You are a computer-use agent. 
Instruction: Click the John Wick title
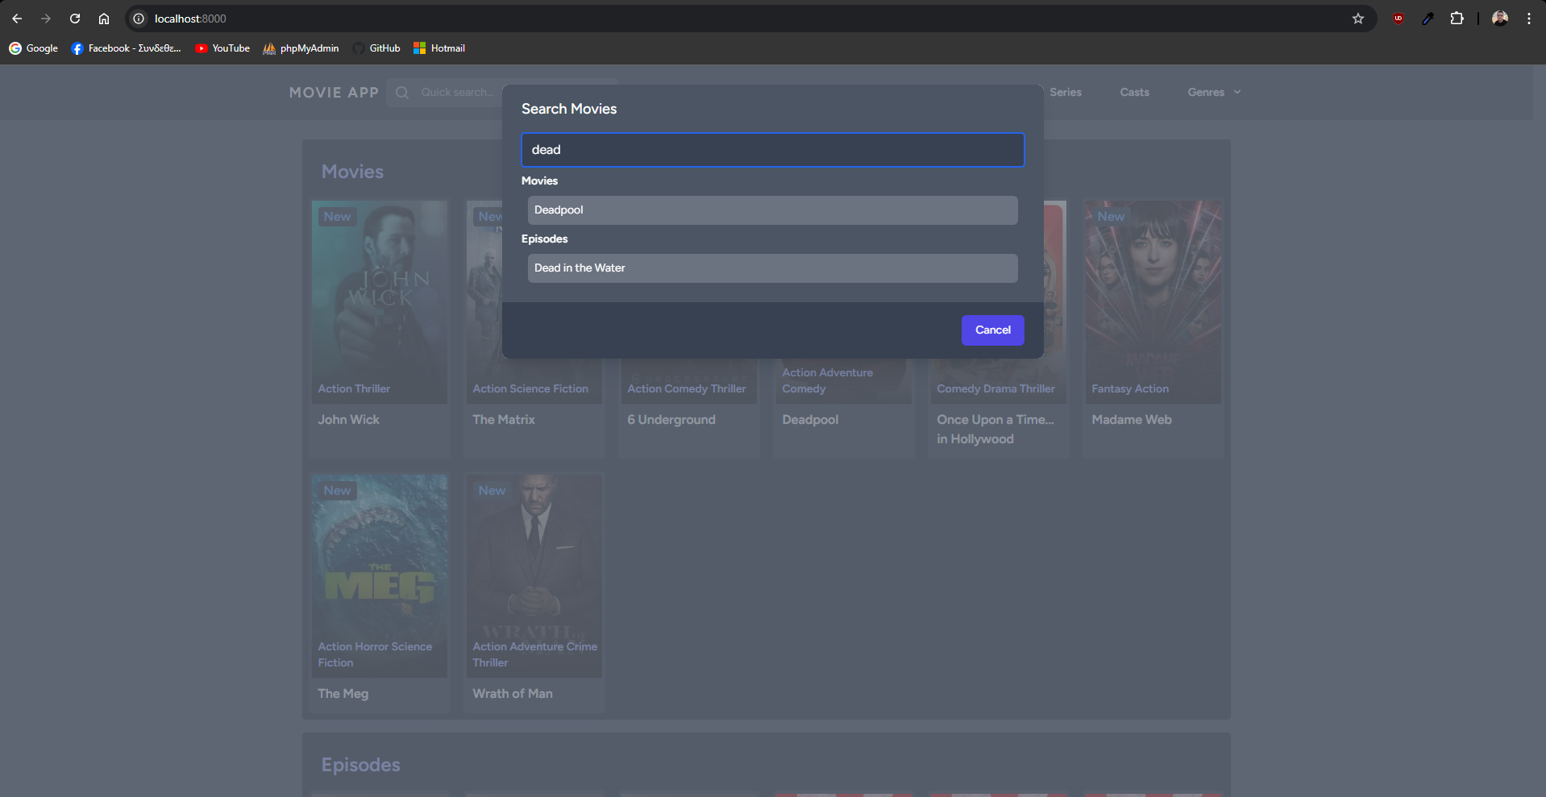click(348, 420)
